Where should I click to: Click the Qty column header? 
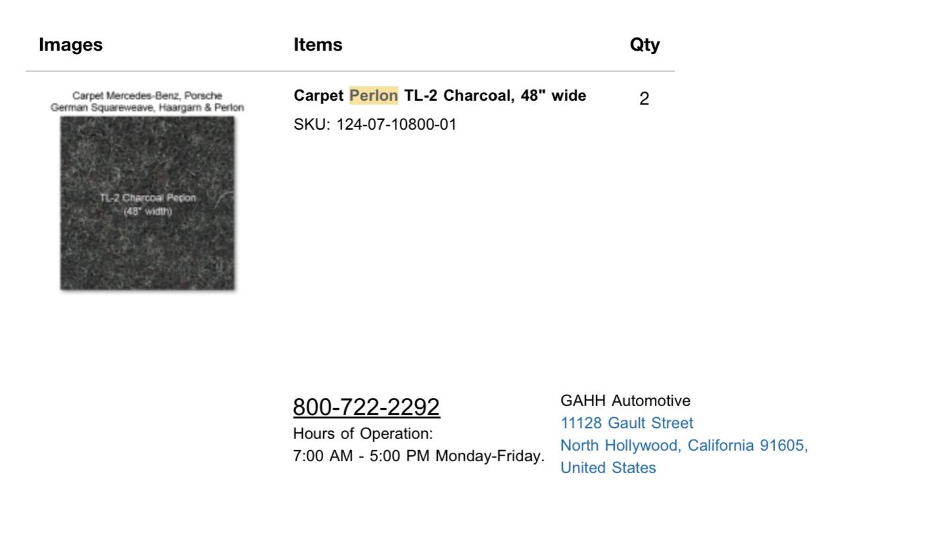(x=644, y=45)
